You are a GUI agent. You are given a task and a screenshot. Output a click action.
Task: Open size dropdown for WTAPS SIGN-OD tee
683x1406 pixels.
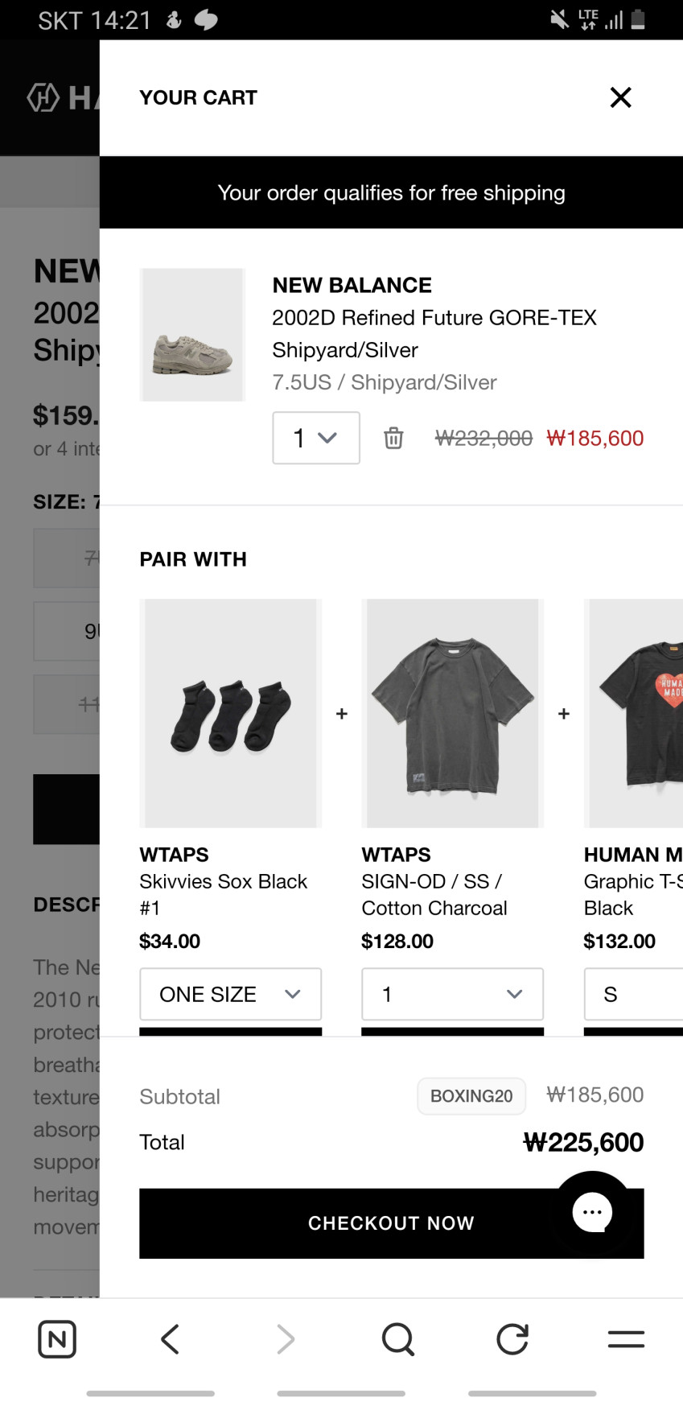tap(452, 994)
